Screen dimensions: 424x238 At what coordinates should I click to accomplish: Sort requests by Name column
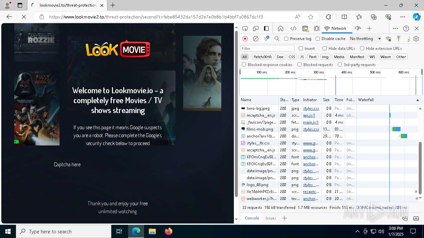tap(259, 100)
